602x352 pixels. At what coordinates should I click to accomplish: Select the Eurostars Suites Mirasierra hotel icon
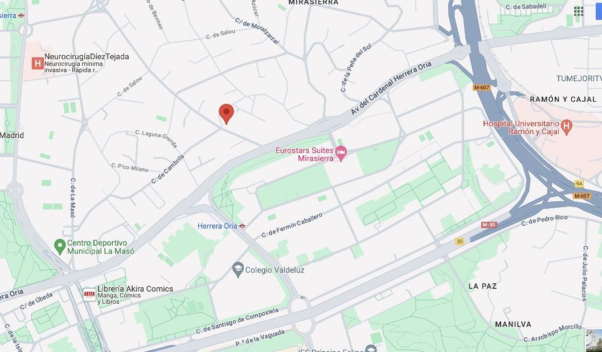(x=341, y=154)
